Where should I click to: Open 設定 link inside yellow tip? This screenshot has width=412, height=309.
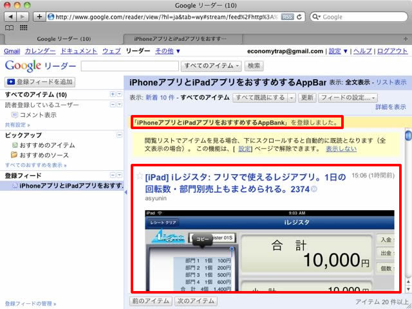click(x=245, y=149)
